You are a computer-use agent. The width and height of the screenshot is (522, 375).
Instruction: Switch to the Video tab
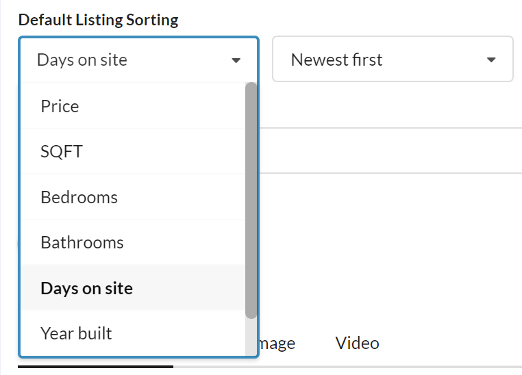(x=357, y=343)
